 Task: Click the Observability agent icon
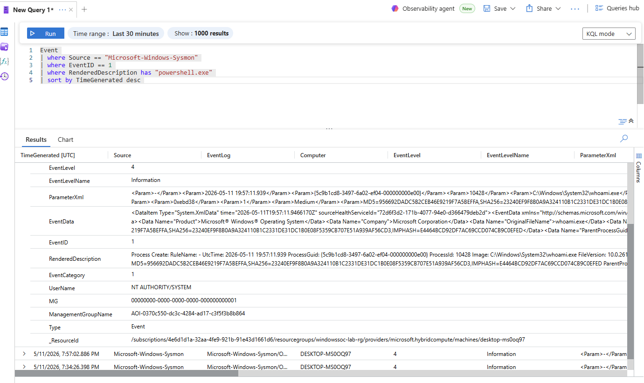point(395,8)
